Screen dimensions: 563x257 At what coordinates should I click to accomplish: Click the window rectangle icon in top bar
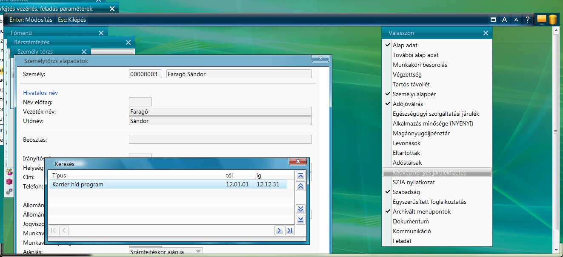[493, 20]
